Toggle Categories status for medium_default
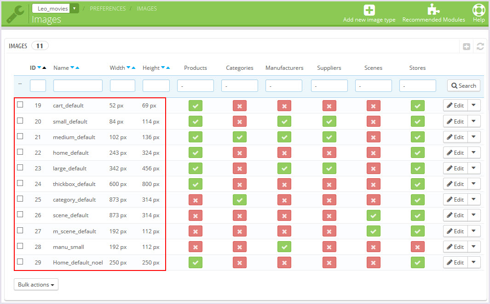 (239, 137)
